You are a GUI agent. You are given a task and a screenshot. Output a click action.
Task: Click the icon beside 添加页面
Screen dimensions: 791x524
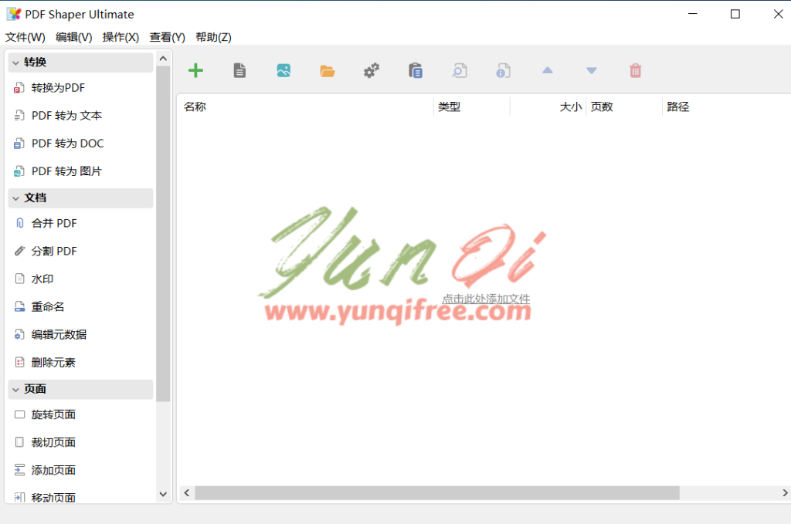[x=19, y=470]
